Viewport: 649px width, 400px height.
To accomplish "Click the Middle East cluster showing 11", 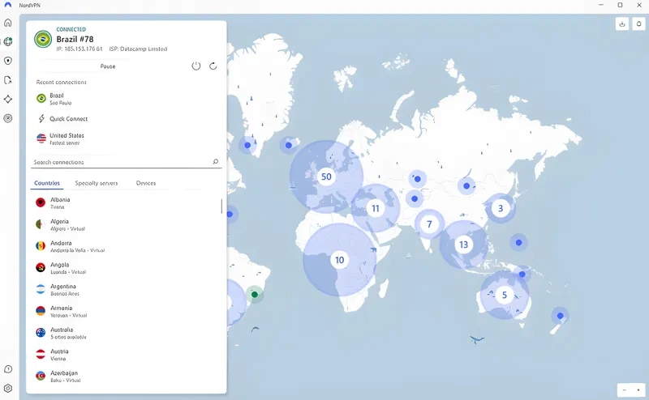I will click(376, 208).
